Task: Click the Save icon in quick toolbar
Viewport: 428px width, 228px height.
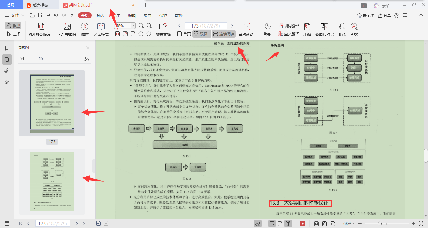Action: point(40,15)
